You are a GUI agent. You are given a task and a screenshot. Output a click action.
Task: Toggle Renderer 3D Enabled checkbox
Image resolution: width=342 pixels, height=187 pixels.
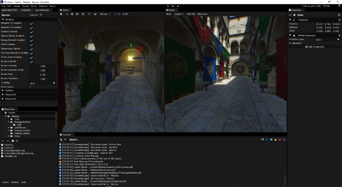tap(31, 28)
